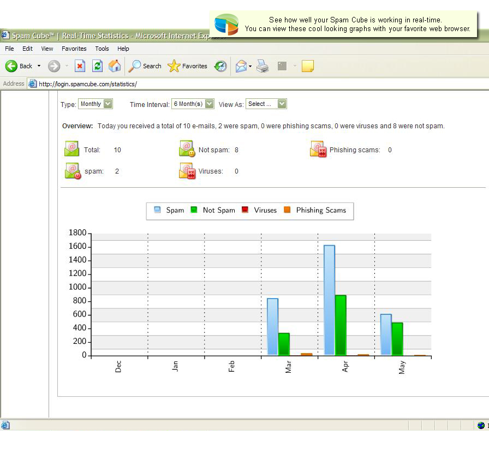Click the blue Spam legend swatch
The image size is (489, 453).
click(x=158, y=210)
